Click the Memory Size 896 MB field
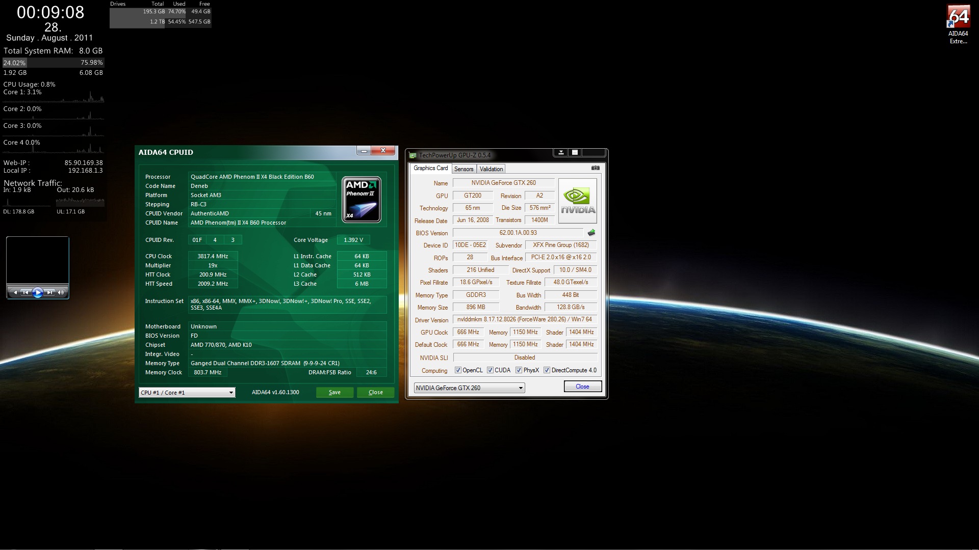The image size is (979, 550). tap(476, 307)
